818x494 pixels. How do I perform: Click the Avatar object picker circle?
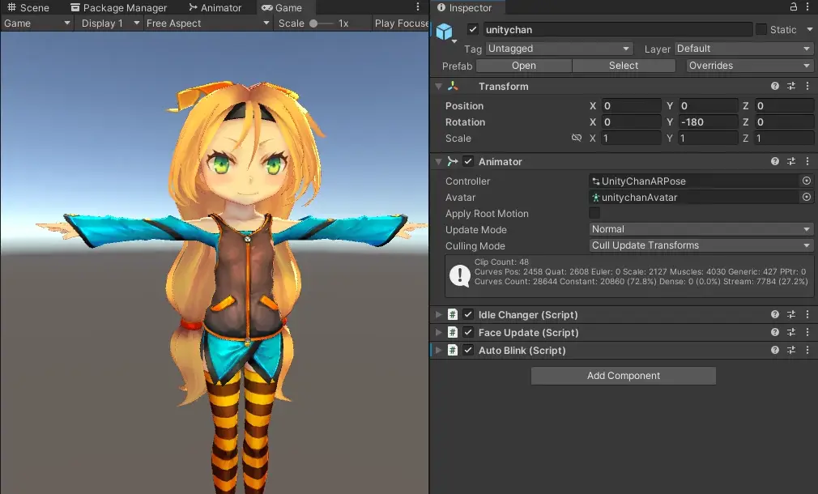click(807, 197)
